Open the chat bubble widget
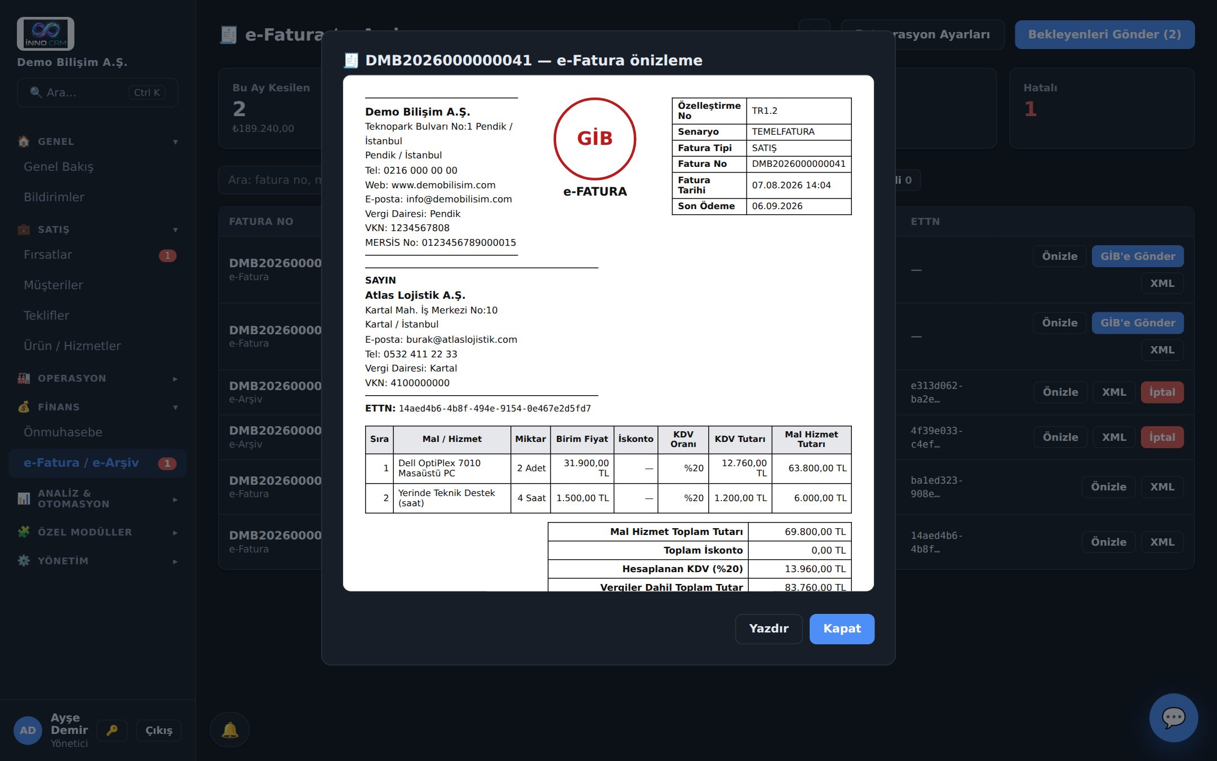 tap(1174, 718)
